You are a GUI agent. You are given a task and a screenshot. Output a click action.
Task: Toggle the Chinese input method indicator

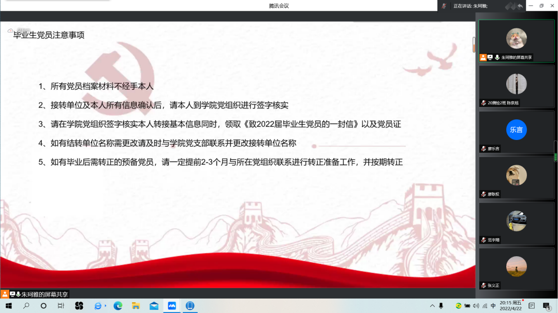tap(493, 306)
